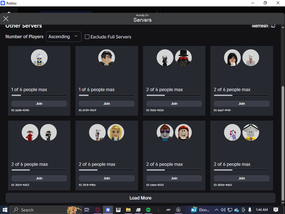Viewport: 285px width, 214px height.
Task: Join the server with ID fb56-4026
Action: pyautogui.click(x=174, y=103)
